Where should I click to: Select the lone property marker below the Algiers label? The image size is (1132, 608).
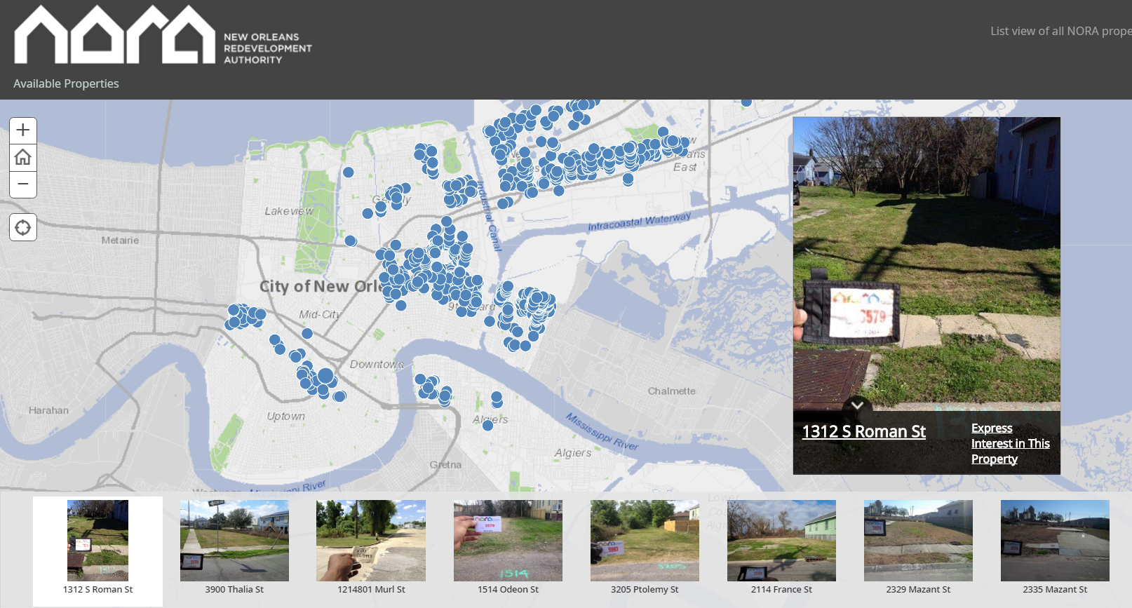[x=487, y=426]
